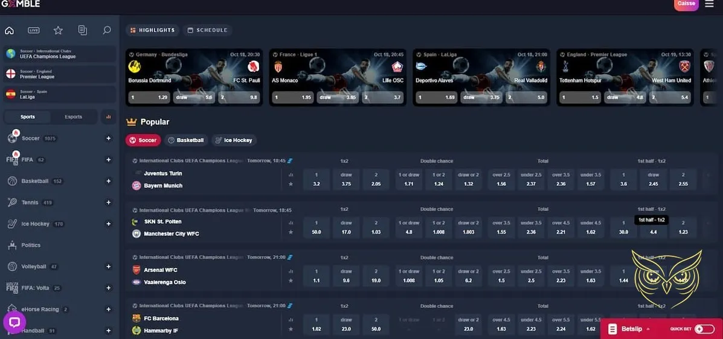Screen dimensions: 723x339
Task: Expand the Soccer sport category
Action: (109, 138)
